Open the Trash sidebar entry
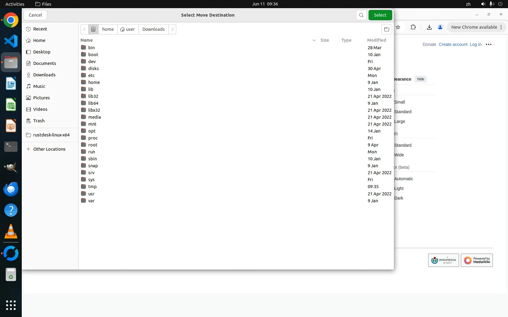This screenshot has width=508, height=317. pyautogui.click(x=39, y=121)
